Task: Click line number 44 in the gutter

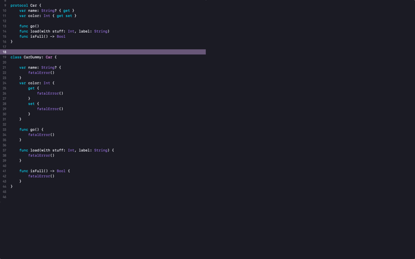Action: click(x=5, y=186)
